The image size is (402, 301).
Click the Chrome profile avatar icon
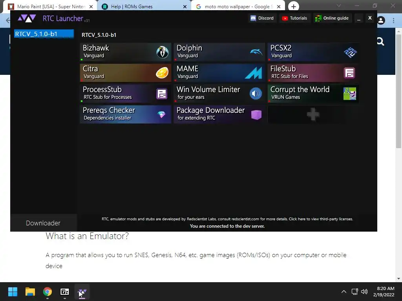[381, 20]
